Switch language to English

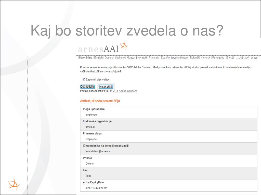pyautogui.click(x=98, y=58)
